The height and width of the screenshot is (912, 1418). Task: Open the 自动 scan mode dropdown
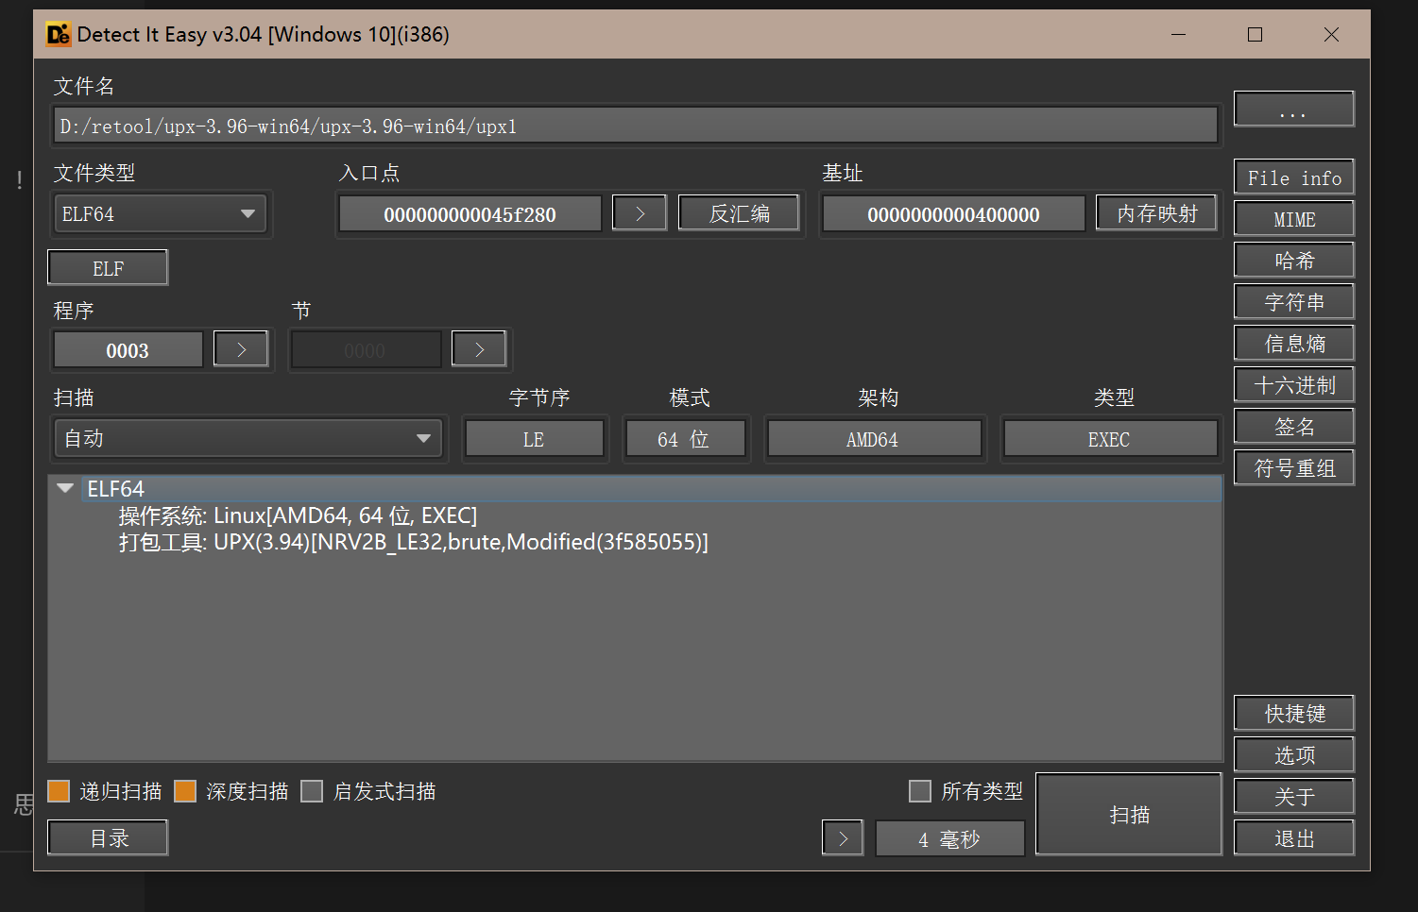[248, 439]
